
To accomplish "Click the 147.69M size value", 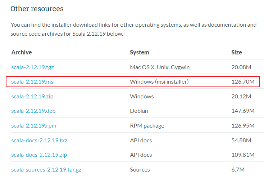I will 243,111.
